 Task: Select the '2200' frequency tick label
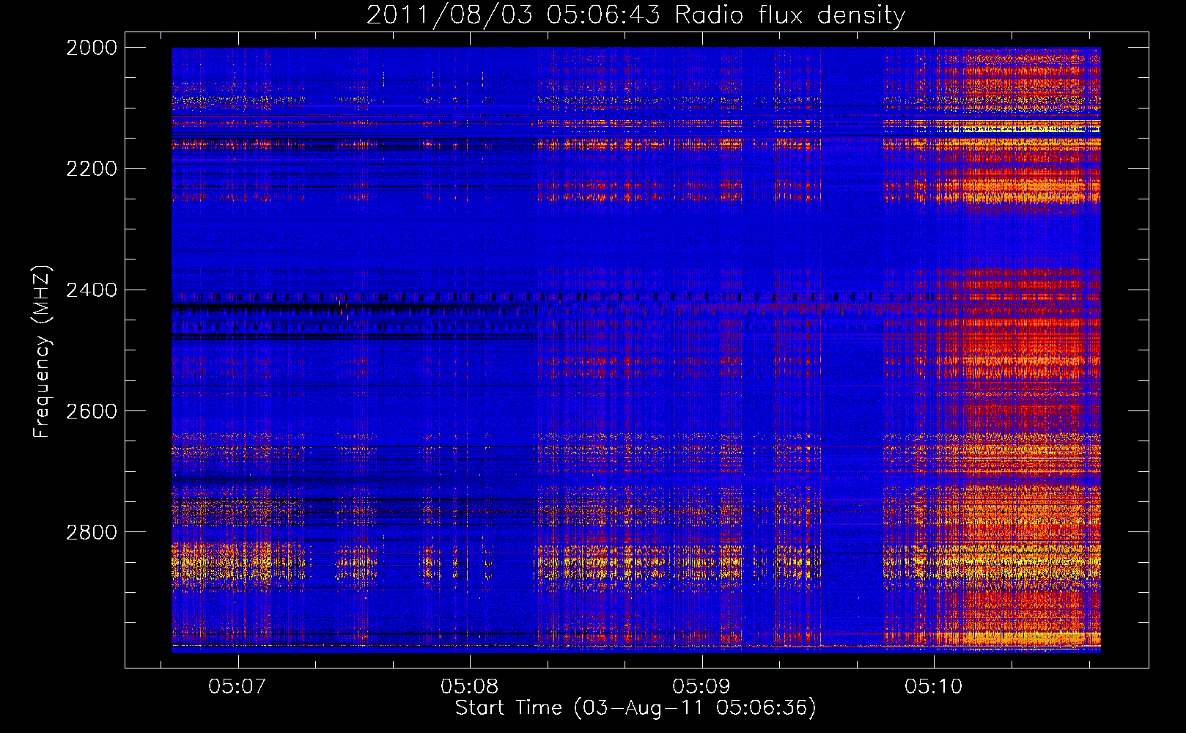coord(92,169)
